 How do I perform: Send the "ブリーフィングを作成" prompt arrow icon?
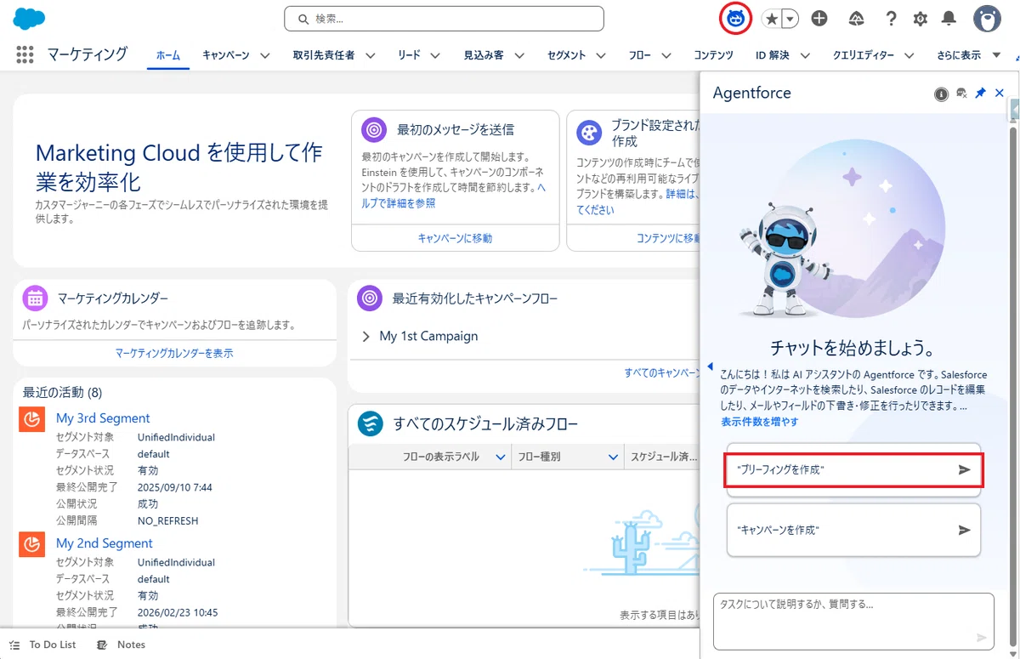pos(964,469)
